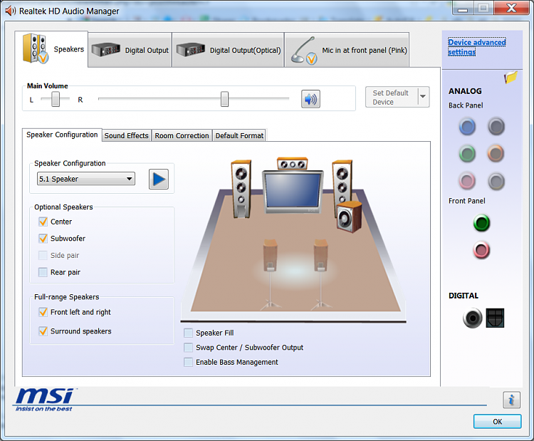Image resolution: width=534 pixels, height=441 pixels.
Task: Click the MSI logo
Action: coord(45,400)
